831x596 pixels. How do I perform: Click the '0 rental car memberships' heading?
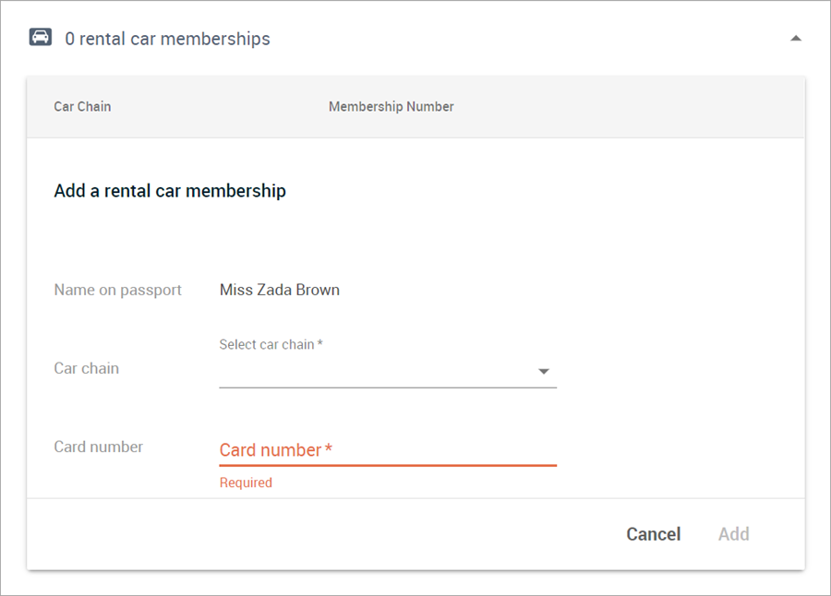[167, 39]
